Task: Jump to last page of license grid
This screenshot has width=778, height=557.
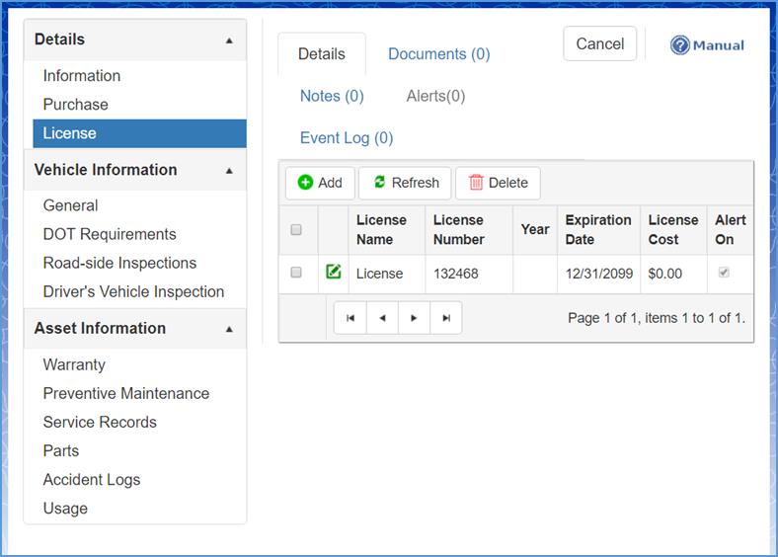Action: [x=446, y=318]
